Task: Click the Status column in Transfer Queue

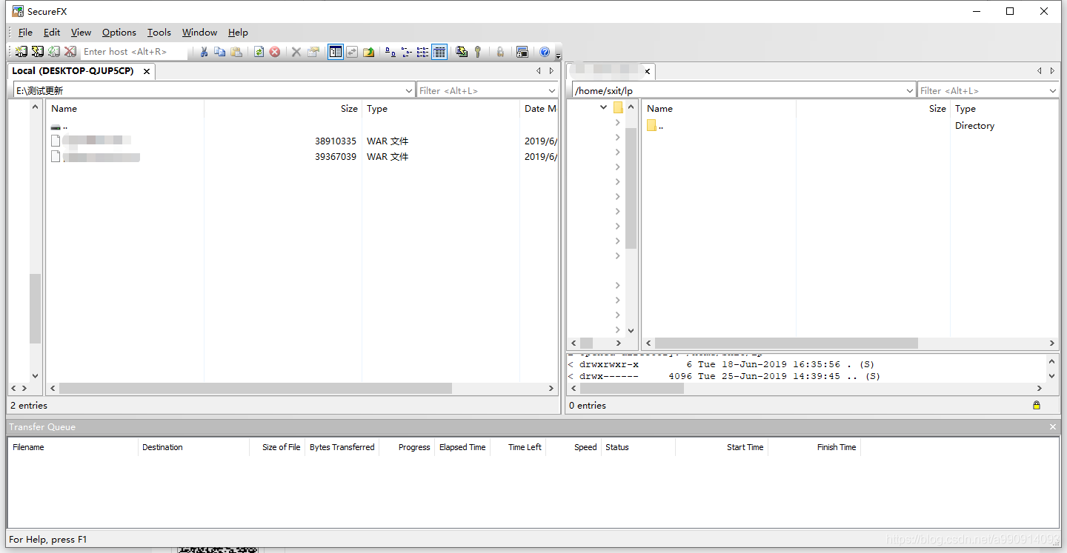Action: (x=638, y=447)
